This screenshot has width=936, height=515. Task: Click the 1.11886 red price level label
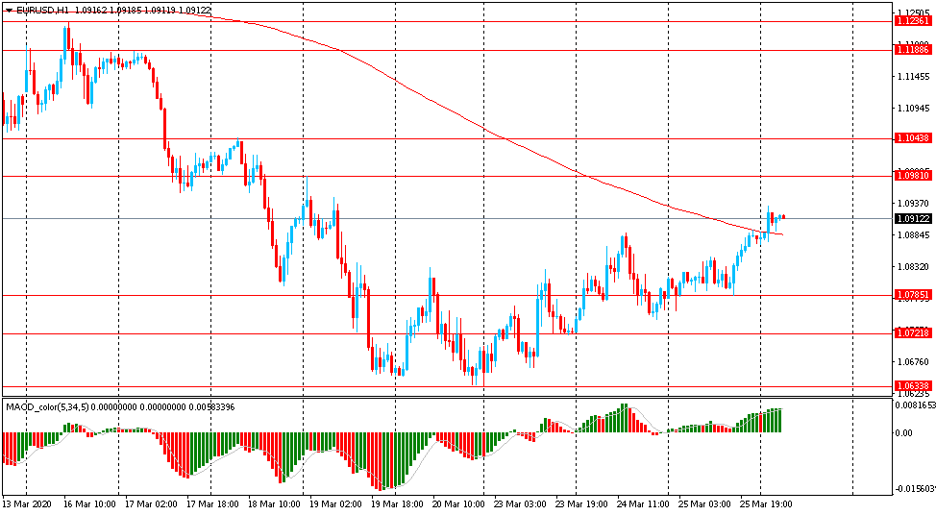(913, 50)
